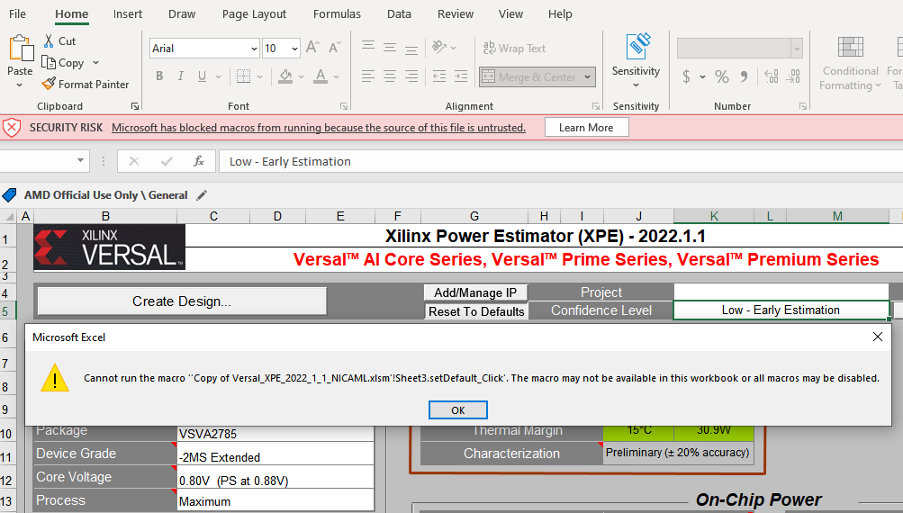Image resolution: width=903 pixels, height=513 pixels.
Task: Click the Create Design... sheet button
Action: [181, 301]
